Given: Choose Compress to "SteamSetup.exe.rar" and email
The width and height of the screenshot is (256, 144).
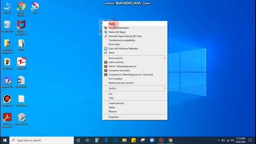Looking at the screenshot, I should click(x=135, y=75).
